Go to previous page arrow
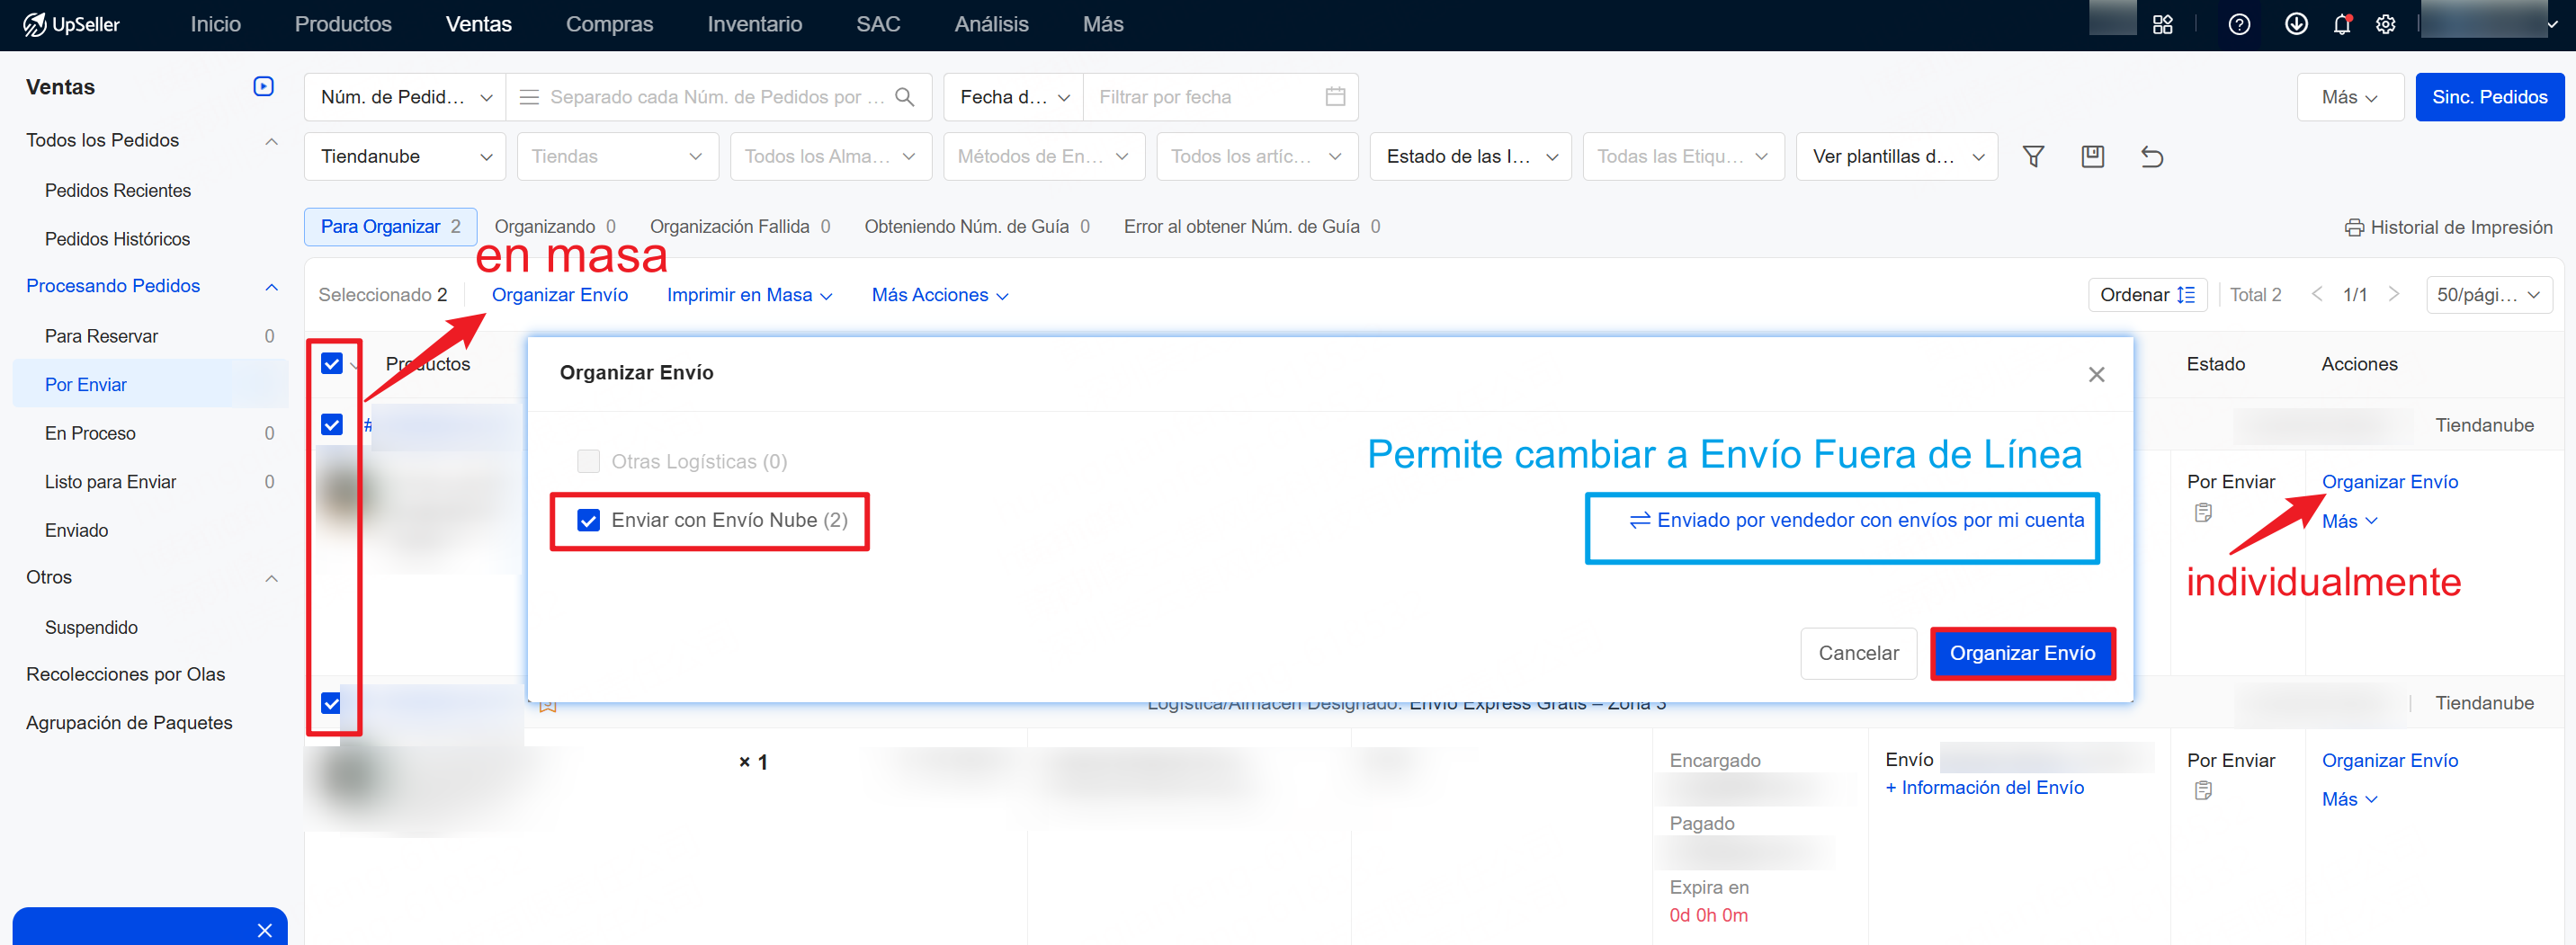2576x945 pixels. pos(2316,294)
